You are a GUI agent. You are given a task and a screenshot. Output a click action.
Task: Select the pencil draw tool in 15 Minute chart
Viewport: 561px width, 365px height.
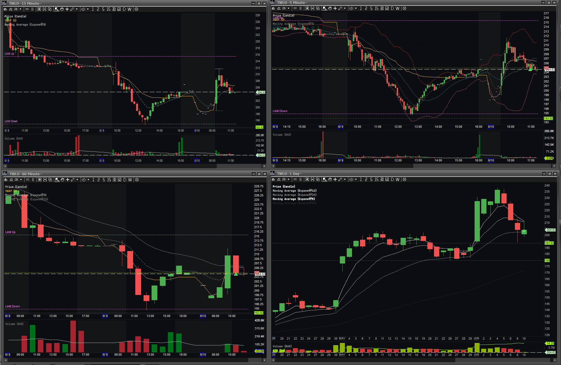coord(72,9)
